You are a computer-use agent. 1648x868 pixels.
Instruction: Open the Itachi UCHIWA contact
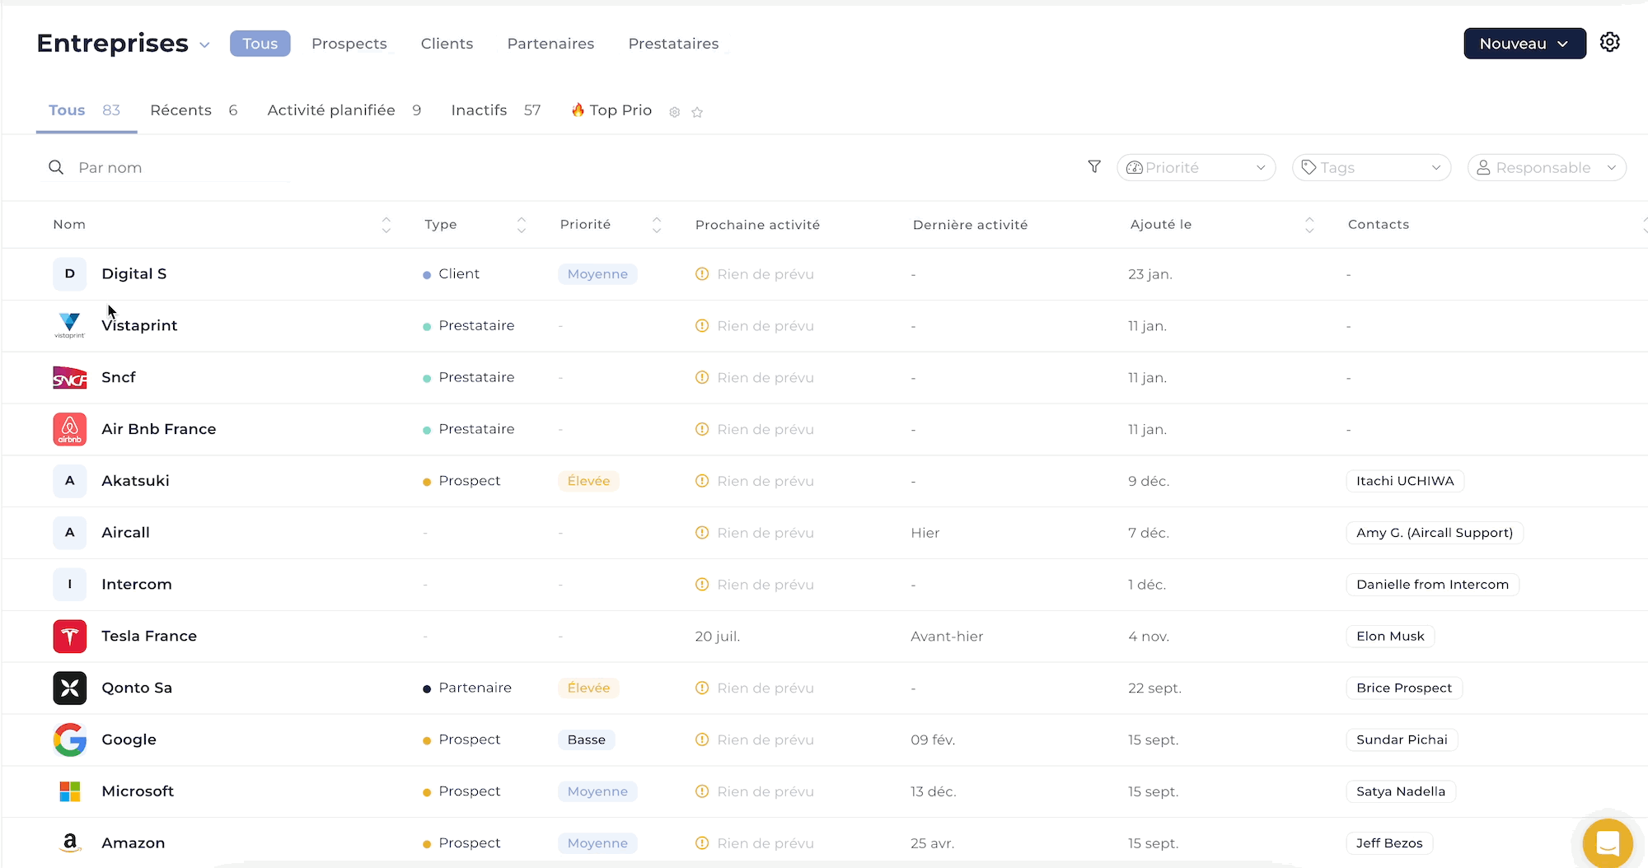[x=1405, y=481]
